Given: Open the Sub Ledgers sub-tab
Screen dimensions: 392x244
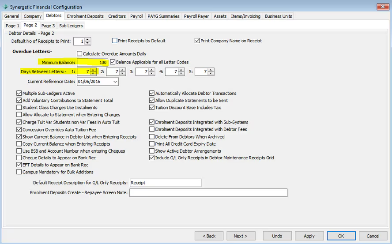Looking at the screenshot, I should 71,26.
